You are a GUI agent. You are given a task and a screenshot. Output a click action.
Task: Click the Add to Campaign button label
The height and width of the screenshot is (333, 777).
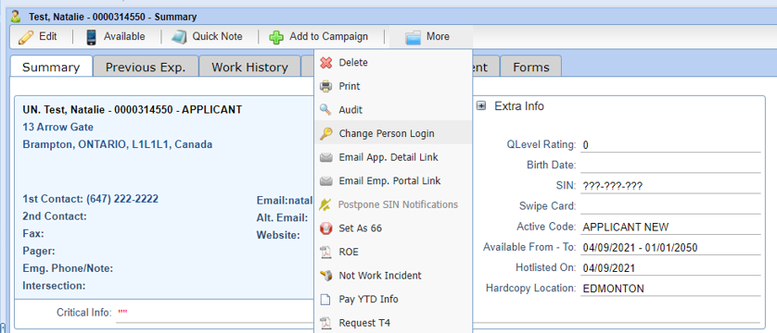click(328, 37)
